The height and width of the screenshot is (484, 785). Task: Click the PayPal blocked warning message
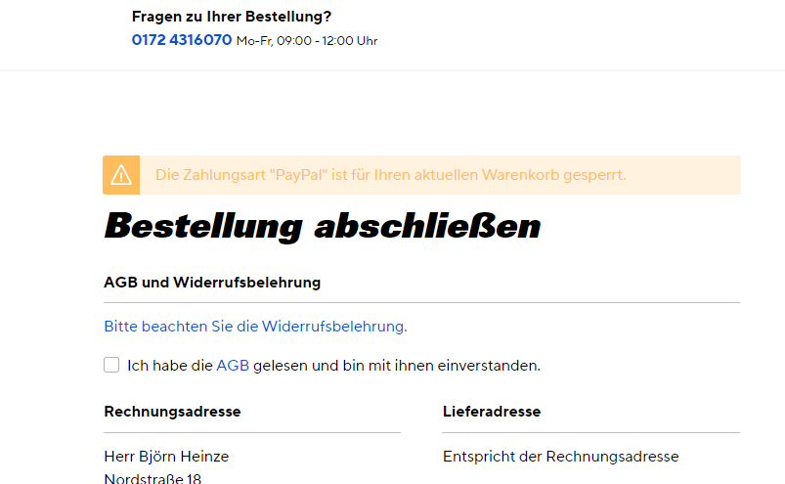pyautogui.click(x=391, y=175)
